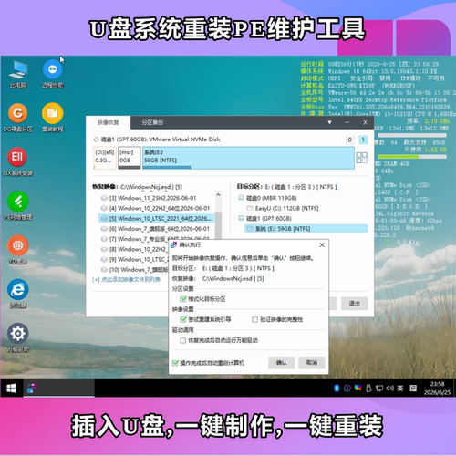
Task: Select 系统 (E:) 59GB [NTFS] target row
Action: (306, 229)
